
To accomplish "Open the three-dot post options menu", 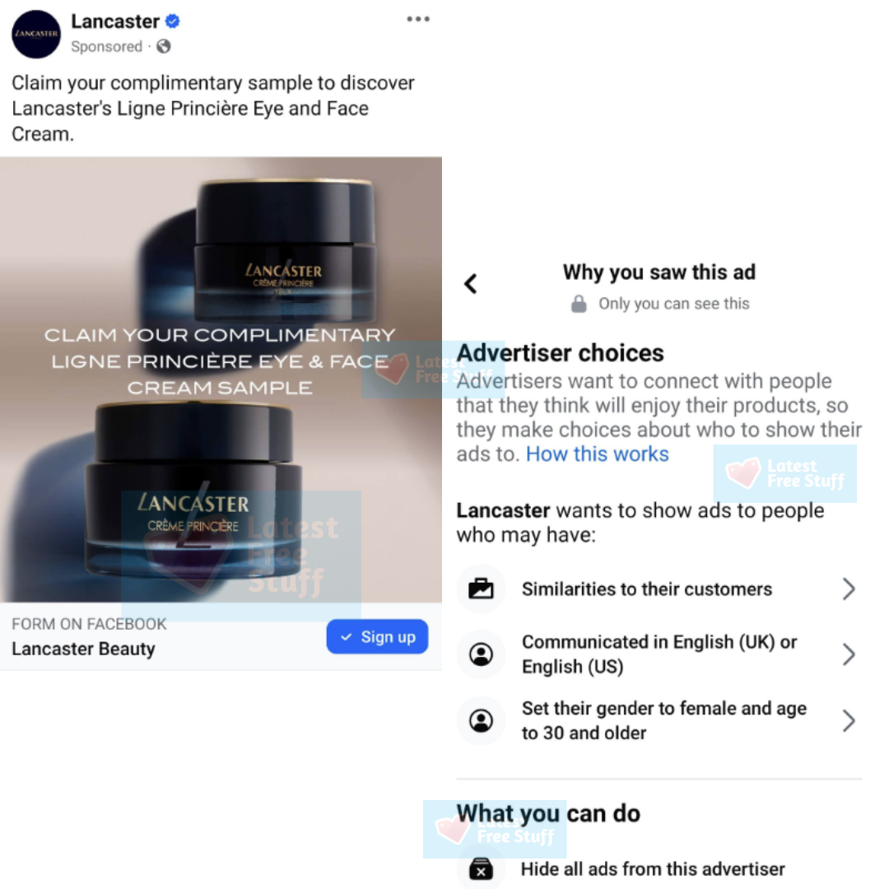I will (418, 19).
